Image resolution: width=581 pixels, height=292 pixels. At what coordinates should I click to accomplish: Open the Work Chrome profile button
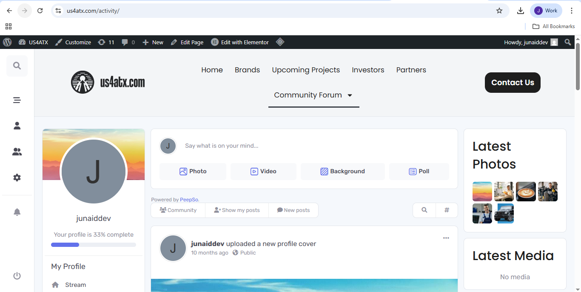(546, 11)
